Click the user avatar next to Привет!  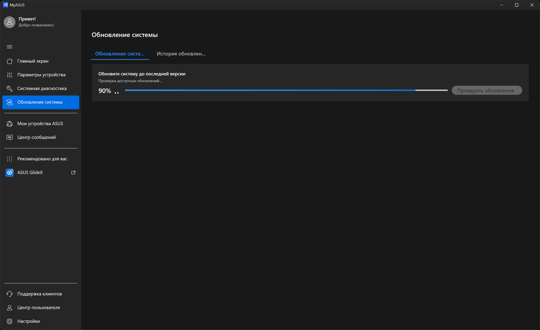[10, 22]
